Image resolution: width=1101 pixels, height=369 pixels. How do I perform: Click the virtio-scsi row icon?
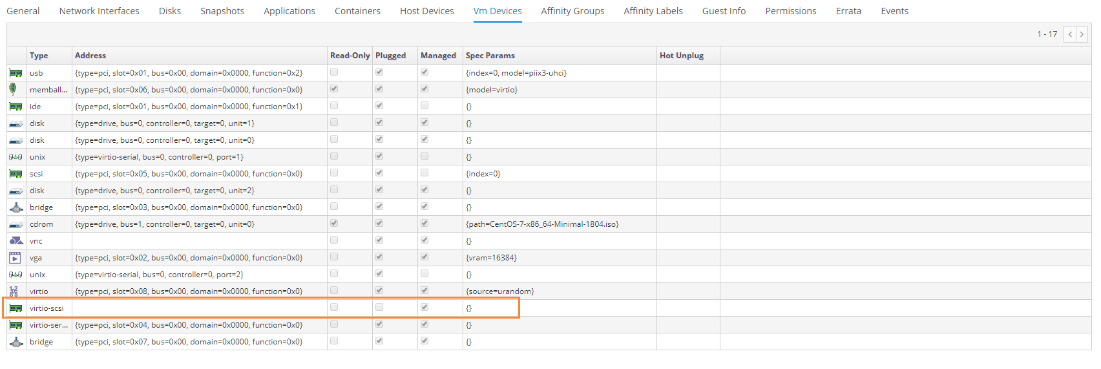tap(16, 308)
